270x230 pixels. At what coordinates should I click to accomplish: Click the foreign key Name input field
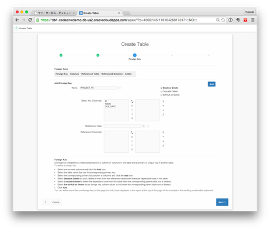[x=98, y=88]
